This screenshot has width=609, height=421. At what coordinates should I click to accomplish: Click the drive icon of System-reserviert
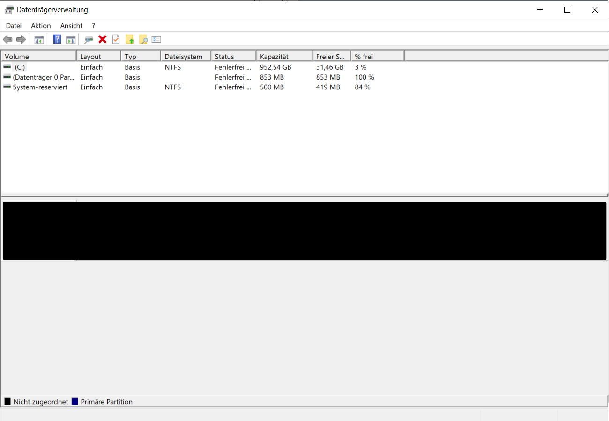point(7,87)
